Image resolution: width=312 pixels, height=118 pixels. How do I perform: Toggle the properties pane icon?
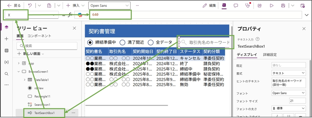224,5
